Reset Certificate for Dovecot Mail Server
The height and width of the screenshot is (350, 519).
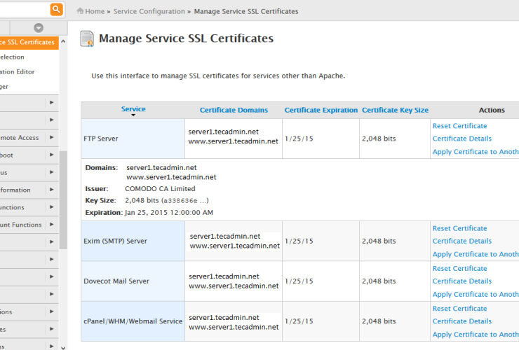(459, 269)
